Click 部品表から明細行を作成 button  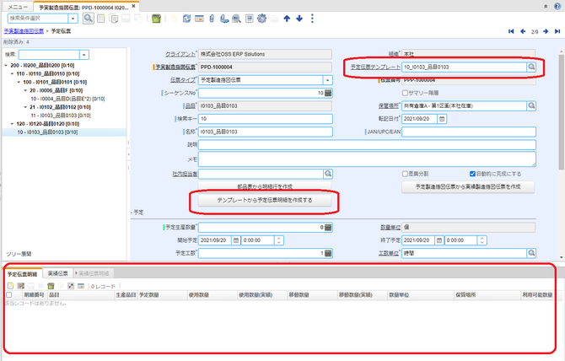coord(265,186)
